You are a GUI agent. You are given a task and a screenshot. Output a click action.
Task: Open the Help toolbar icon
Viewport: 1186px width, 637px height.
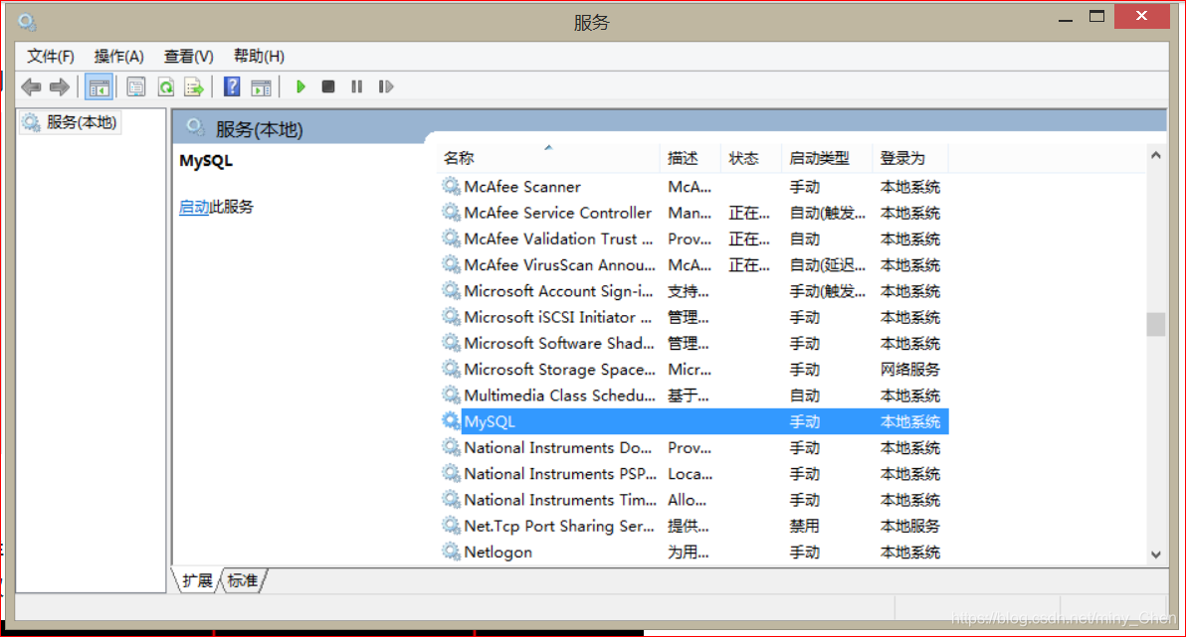click(232, 86)
